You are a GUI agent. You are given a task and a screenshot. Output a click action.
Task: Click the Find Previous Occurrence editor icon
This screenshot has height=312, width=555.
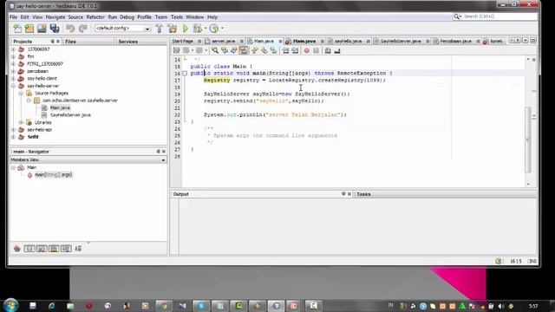(x=225, y=50)
